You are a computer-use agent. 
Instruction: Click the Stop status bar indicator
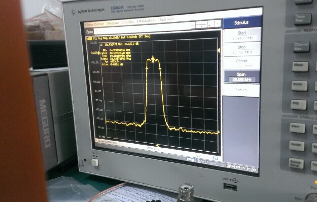[x=200, y=161]
